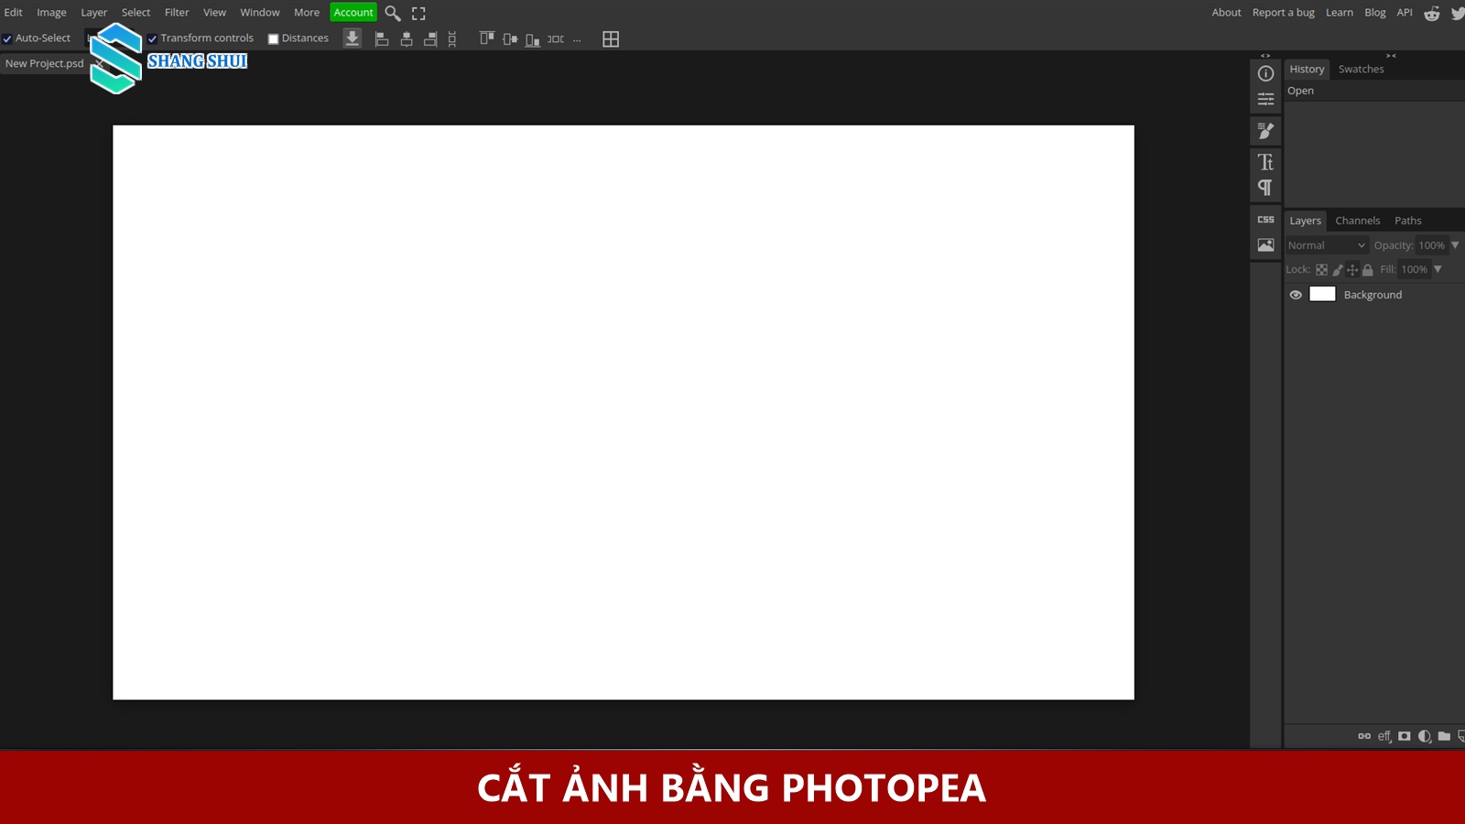Hide the Background layer eye icon
Screen dimensions: 1465x824
(1296, 295)
